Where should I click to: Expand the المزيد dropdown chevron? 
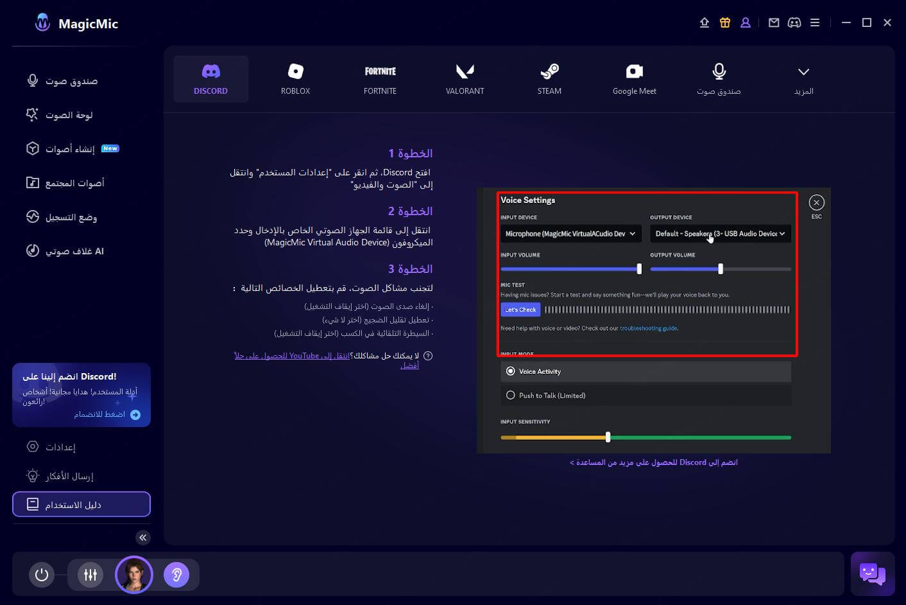[x=803, y=71]
